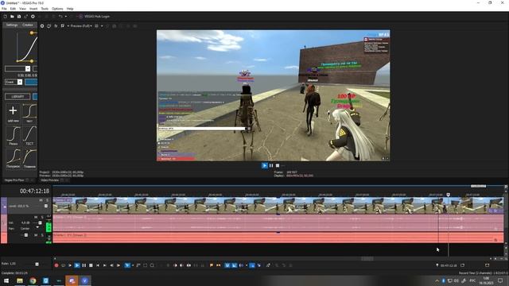Click the add new curve button

coord(13,113)
